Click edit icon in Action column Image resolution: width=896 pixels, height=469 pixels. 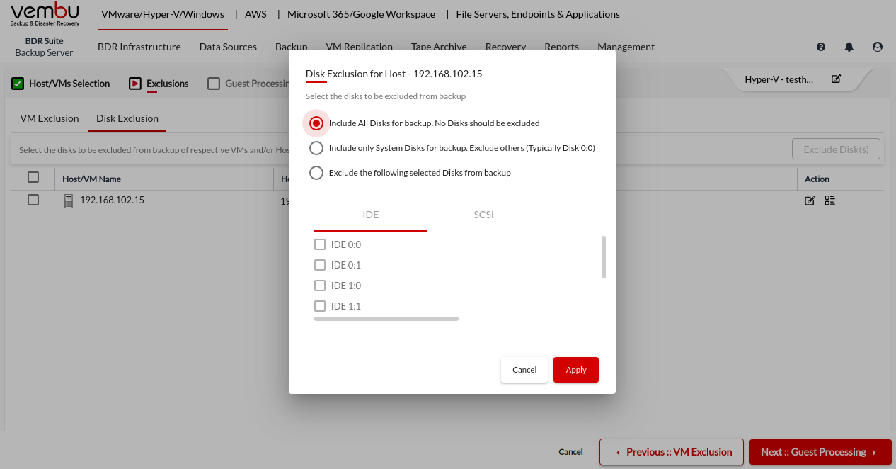(x=810, y=200)
